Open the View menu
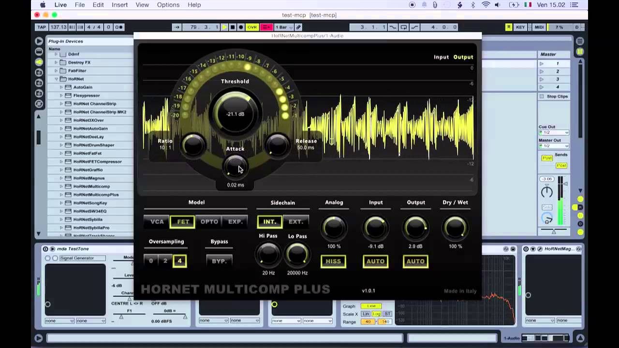 click(142, 5)
